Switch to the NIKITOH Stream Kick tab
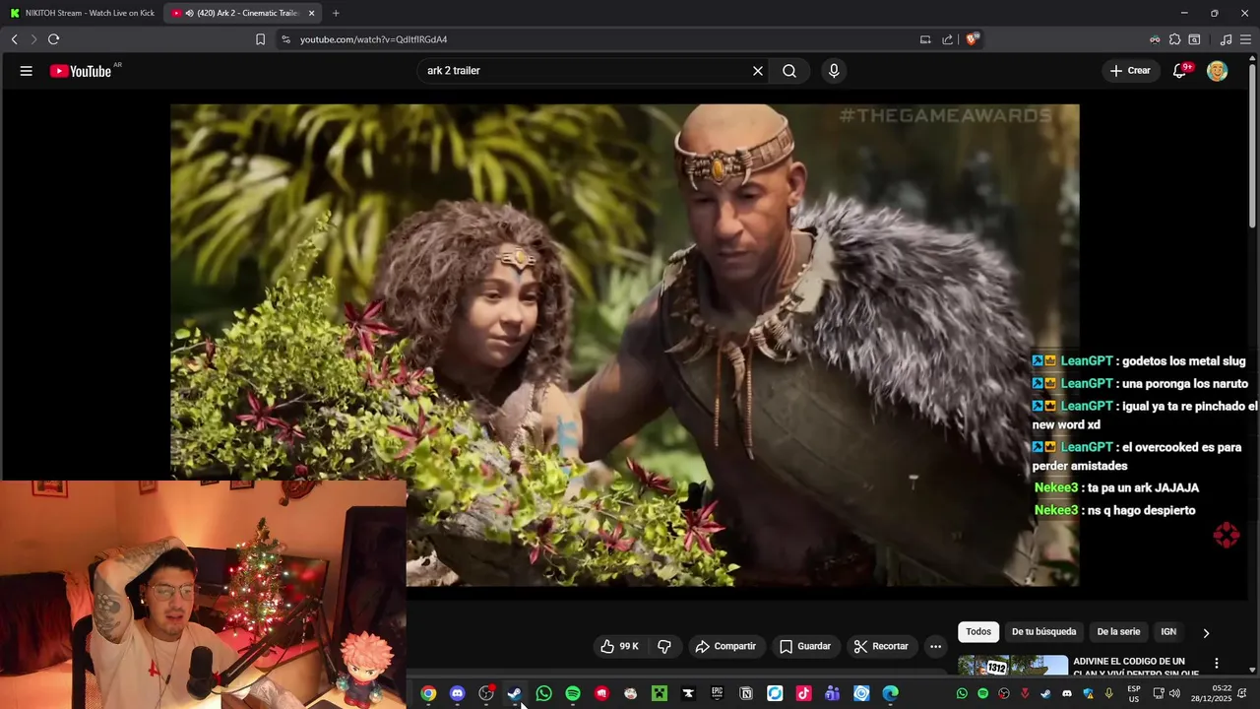 tap(83, 13)
